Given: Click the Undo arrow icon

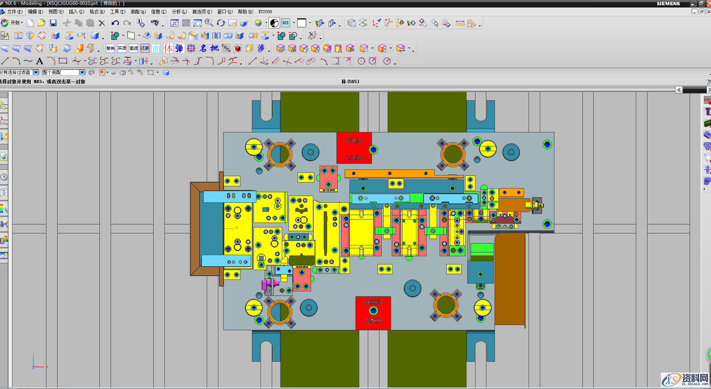Looking at the screenshot, I should [115, 23].
